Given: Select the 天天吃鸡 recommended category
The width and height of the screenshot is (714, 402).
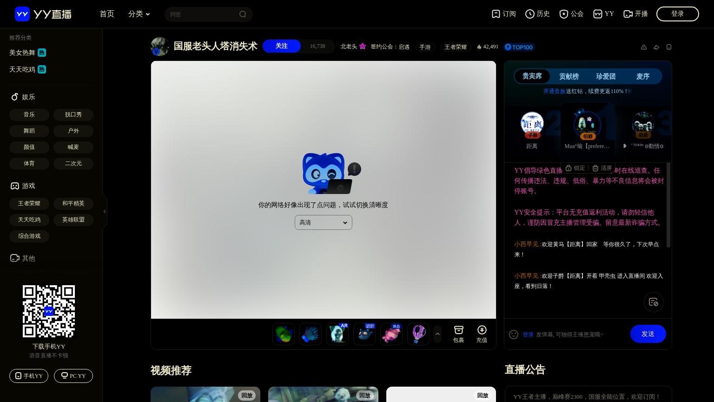Looking at the screenshot, I should point(27,69).
